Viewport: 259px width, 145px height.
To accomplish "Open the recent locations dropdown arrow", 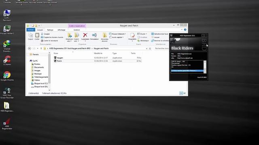I will pyautogui.click(x=38, y=48).
